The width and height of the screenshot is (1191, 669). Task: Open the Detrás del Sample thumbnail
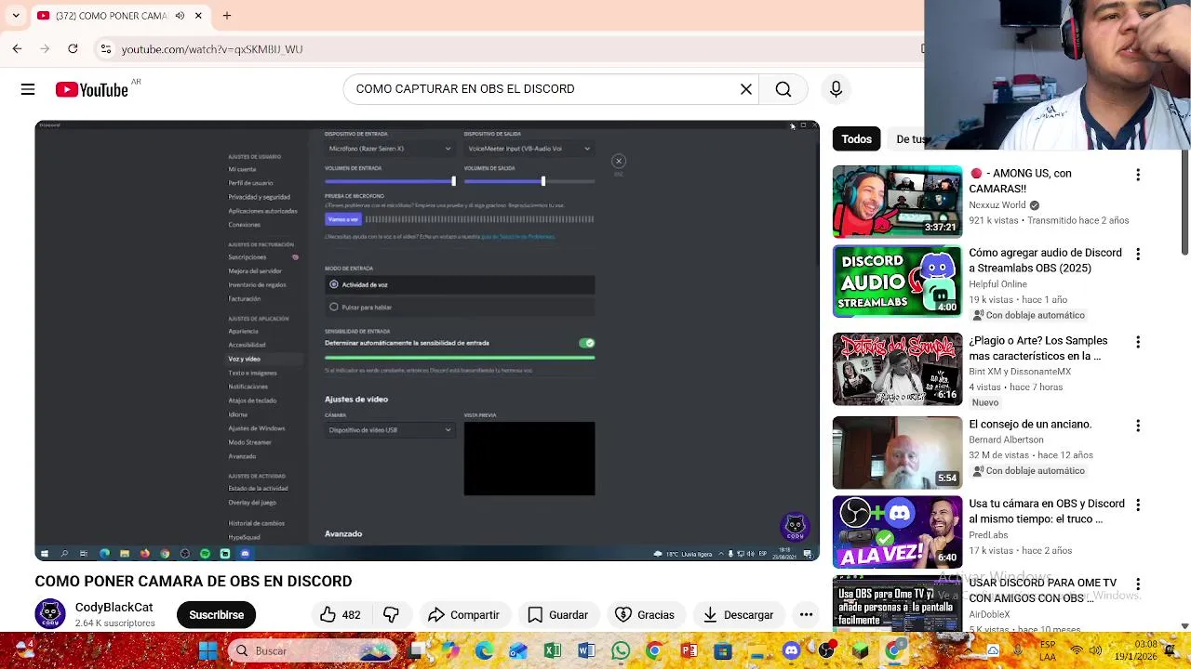click(897, 369)
